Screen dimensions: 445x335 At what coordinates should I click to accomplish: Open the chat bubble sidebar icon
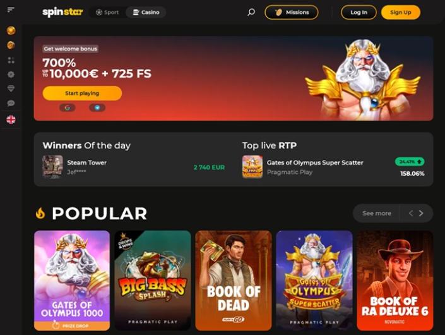(11, 103)
